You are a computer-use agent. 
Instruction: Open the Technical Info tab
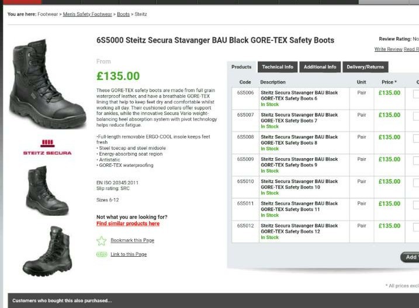pos(278,67)
